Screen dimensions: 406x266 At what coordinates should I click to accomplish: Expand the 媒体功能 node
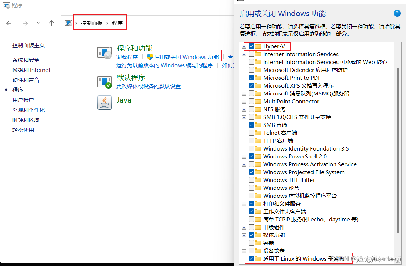coord(244,235)
